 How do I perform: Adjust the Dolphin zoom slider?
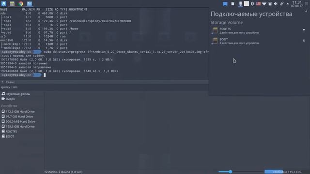coord(231,172)
